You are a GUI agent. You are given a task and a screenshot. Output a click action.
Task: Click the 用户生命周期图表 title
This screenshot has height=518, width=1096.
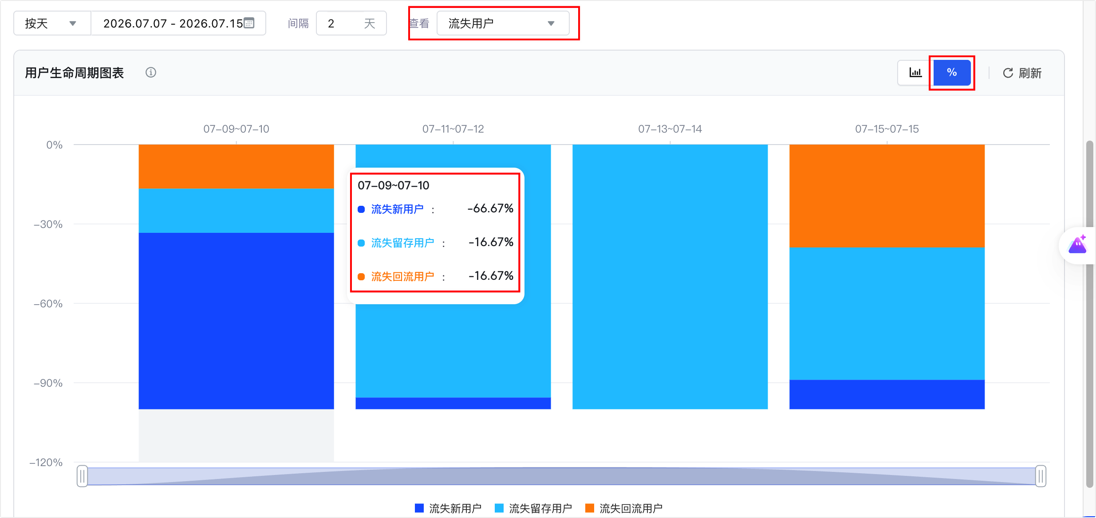point(75,73)
